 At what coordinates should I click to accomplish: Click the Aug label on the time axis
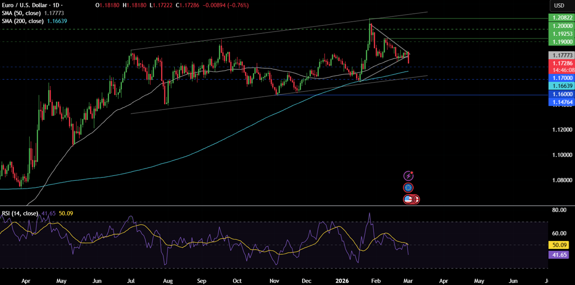[168, 280]
